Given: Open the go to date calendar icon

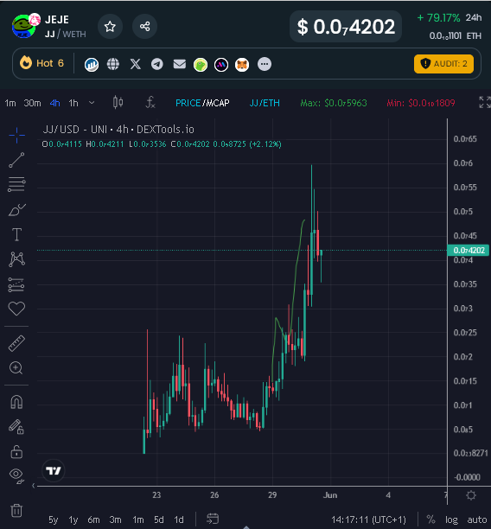Looking at the screenshot, I should click(x=213, y=519).
